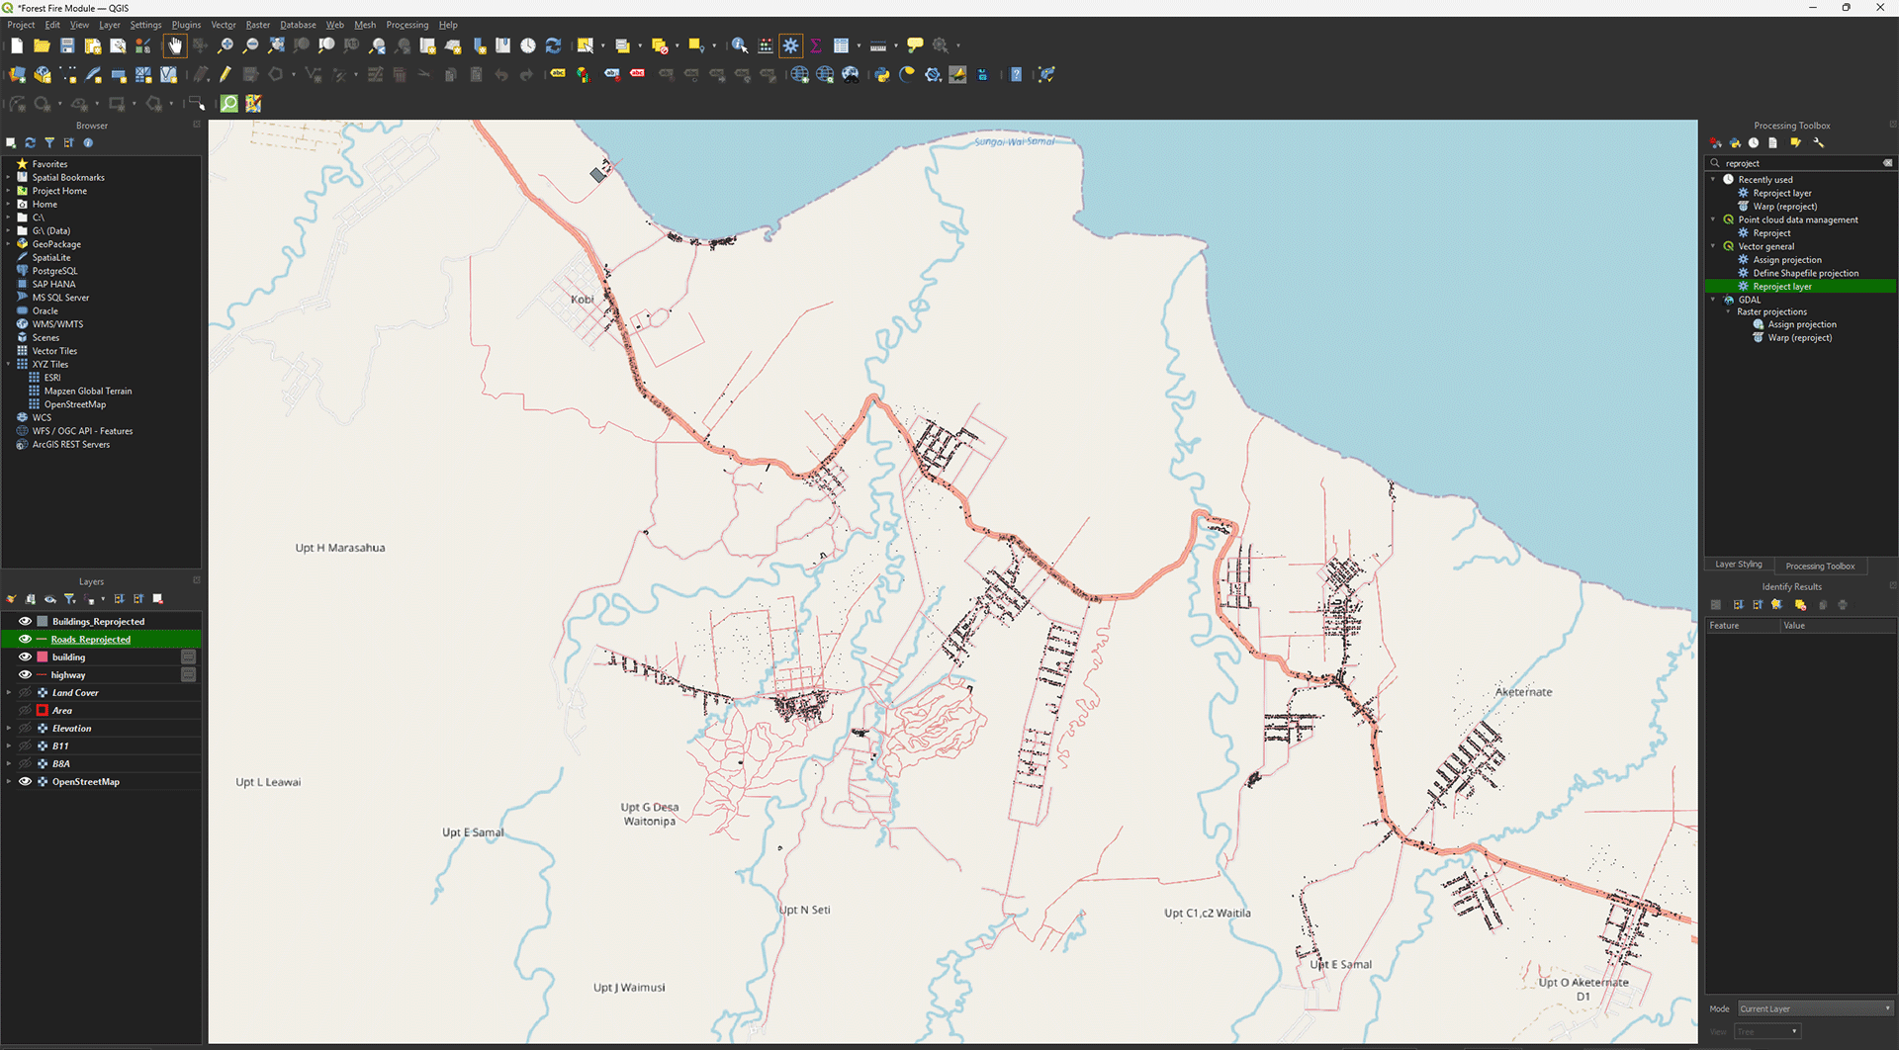Collapse the Vector general group
This screenshot has width=1899, height=1050.
(x=1713, y=246)
